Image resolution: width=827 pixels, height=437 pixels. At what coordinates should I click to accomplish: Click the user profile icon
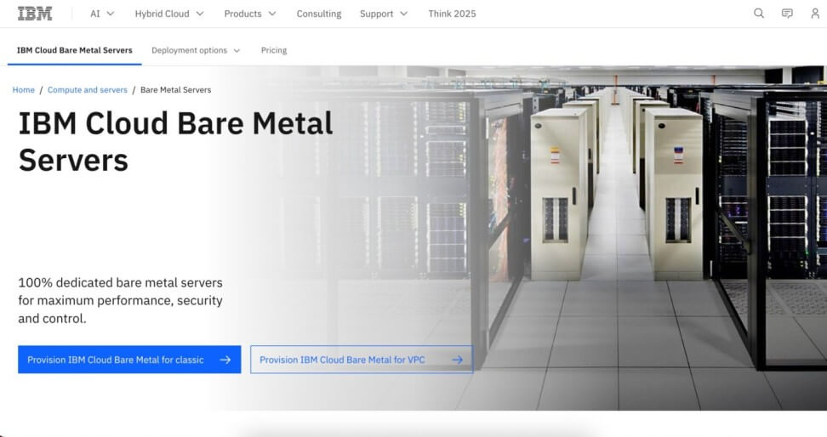click(815, 14)
